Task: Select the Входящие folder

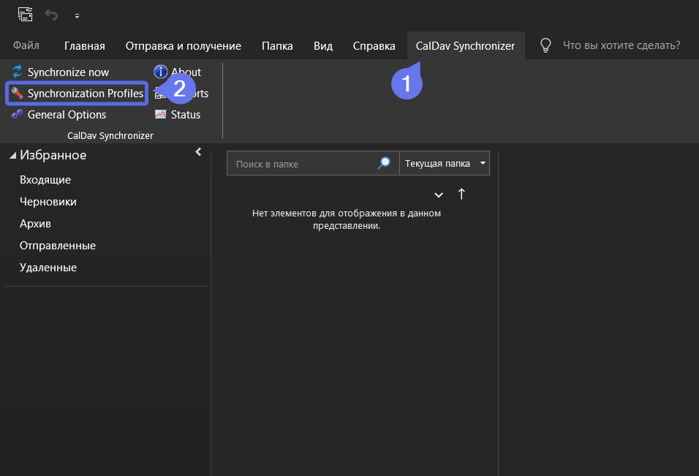Action: (x=45, y=180)
